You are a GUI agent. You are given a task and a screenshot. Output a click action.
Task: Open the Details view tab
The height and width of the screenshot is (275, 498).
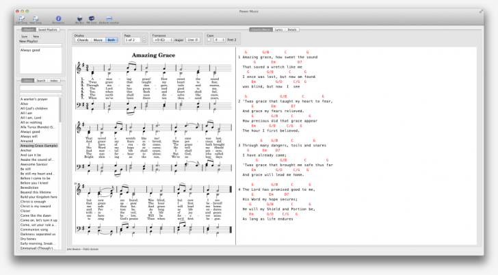pos(292,29)
